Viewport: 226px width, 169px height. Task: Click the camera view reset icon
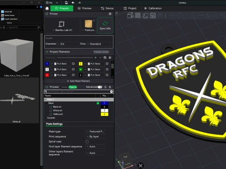(x=140, y=165)
